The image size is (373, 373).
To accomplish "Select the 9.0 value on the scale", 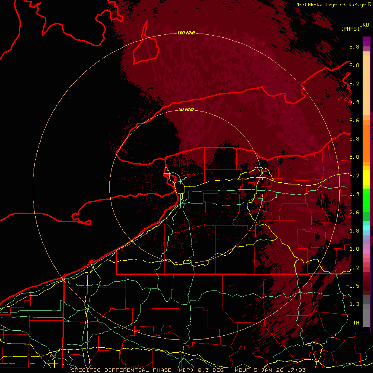I will pos(354,65).
